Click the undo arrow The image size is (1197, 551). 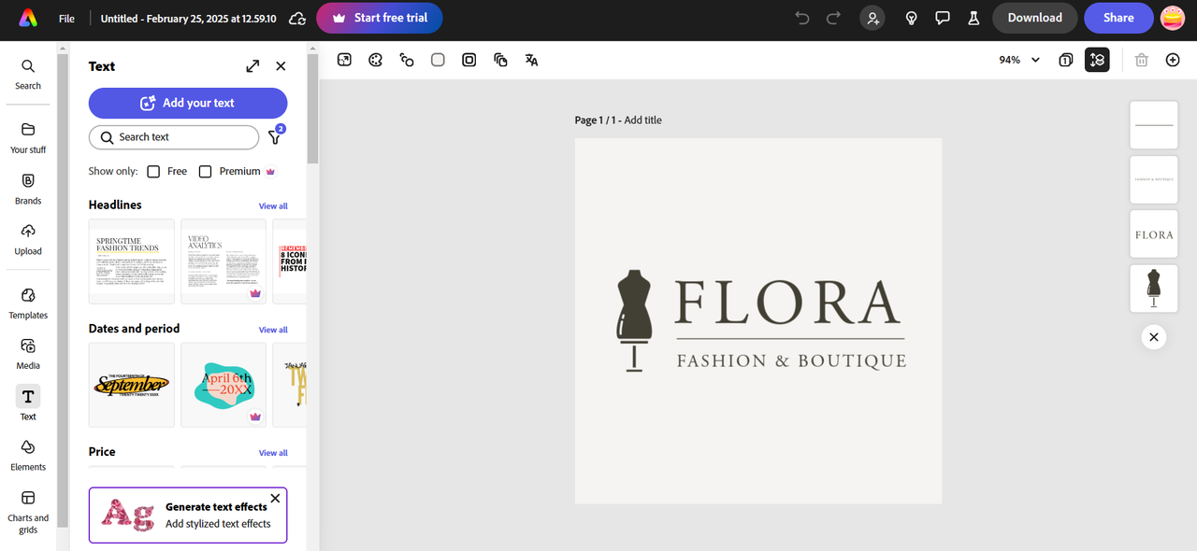801,18
